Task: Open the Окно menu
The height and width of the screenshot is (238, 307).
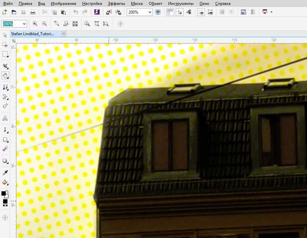Action: (x=204, y=4)
